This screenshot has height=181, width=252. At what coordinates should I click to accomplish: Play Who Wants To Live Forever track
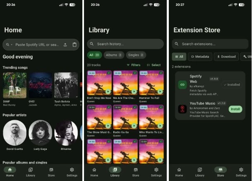pos(160,126)
